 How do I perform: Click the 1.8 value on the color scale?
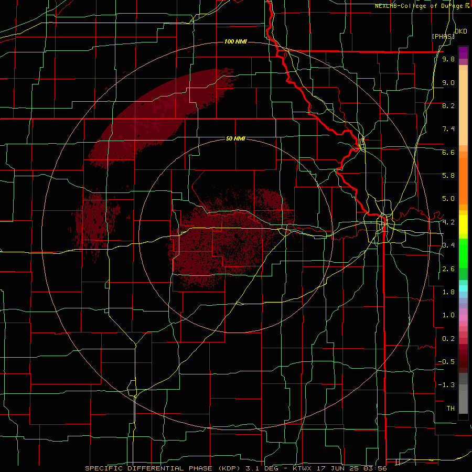pos(448,292)
